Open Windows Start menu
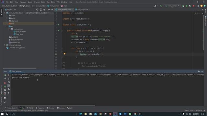This screenshot has height=116, width=207. (2, 114)
